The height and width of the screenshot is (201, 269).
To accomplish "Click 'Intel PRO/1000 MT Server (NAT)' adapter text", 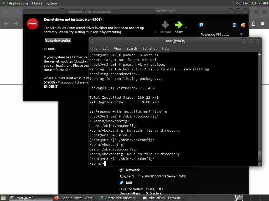I will pyautogui.click(x=162, y=176).
